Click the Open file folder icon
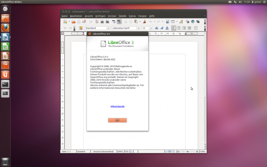Viewport: 267px width, 167px height. click(x=73, y=22)
